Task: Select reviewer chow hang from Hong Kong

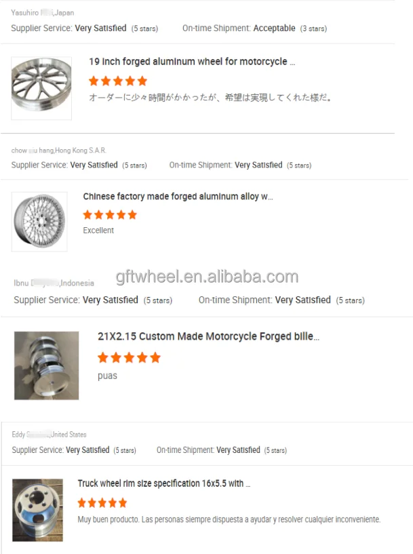Action: [58, 151]
